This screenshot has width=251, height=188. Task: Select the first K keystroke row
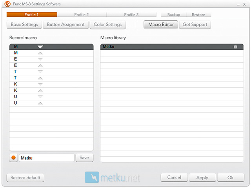pos(51,84)
